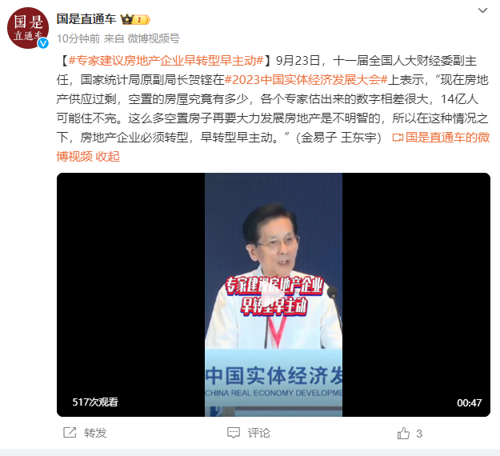Expand the post options chevron
This screenshot has width=500, height=456.
click(482, 10)
